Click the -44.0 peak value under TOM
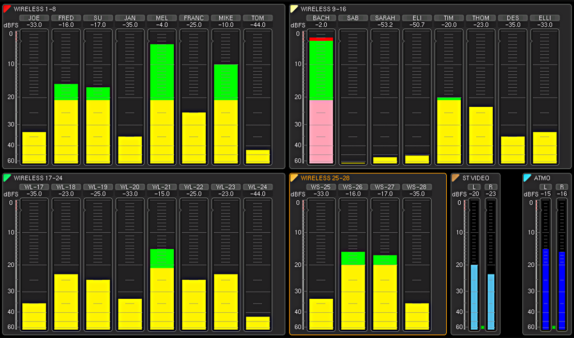 257,25
